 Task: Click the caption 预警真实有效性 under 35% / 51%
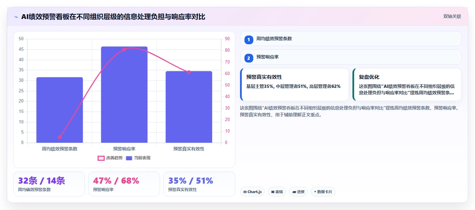(182, 190)
